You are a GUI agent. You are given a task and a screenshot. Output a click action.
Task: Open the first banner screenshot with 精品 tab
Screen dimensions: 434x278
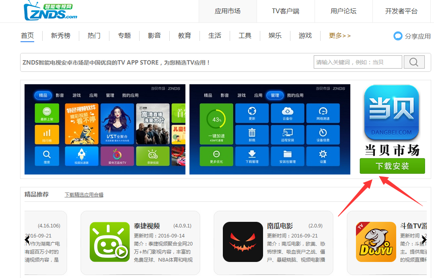(105, 129)
